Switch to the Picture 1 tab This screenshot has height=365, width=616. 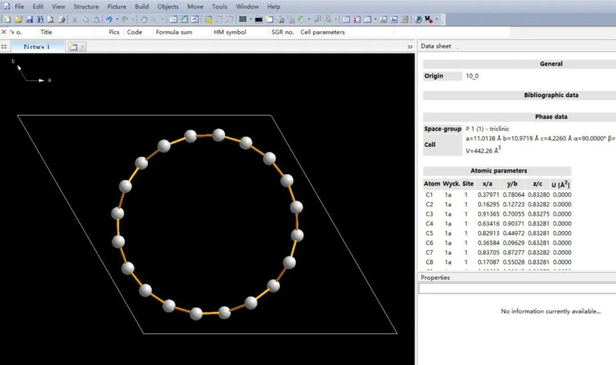pyautogui.click(x=37, y=47)
